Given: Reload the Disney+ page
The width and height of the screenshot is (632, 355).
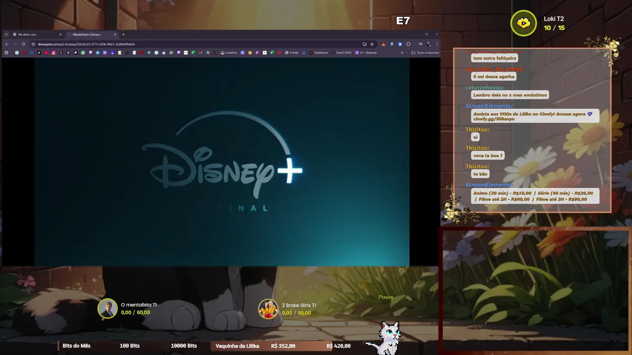Looking at the screenshot, I should (x=23, y=44).
